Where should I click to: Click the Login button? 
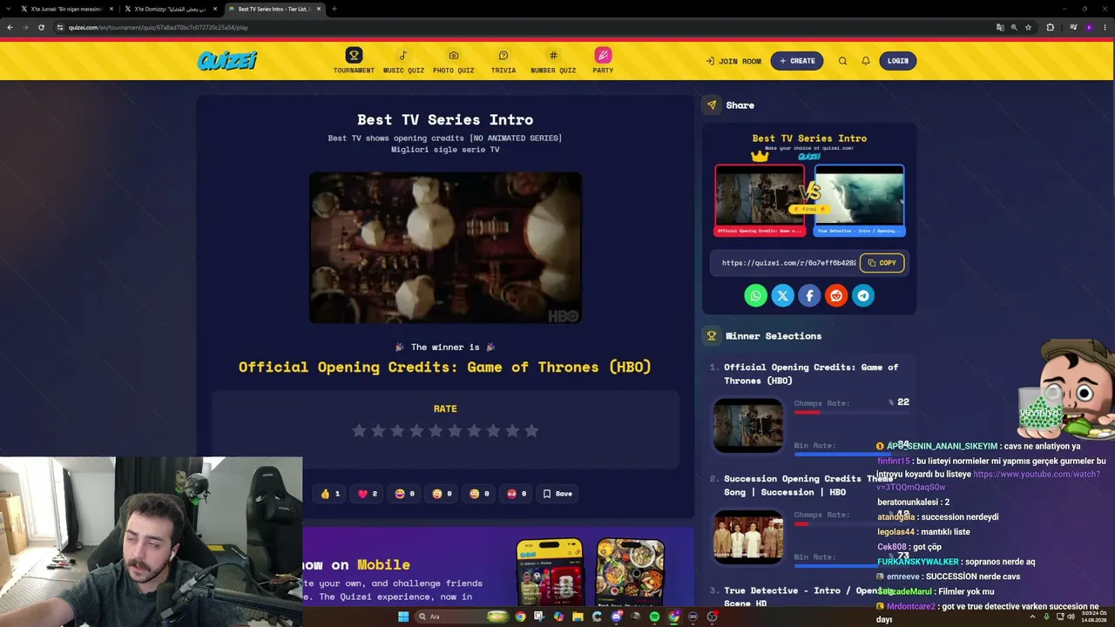click(898, 61)
